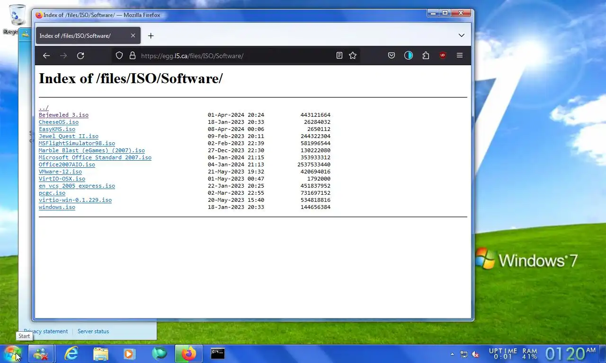Click the site padlock security icon
This screenshot has height=363, width=606.
tap(133, 56)
